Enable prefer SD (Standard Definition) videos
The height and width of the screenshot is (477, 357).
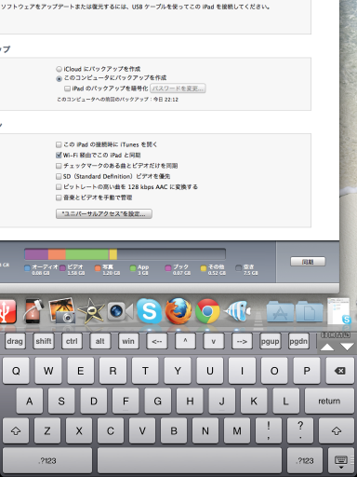pos(59,176)
